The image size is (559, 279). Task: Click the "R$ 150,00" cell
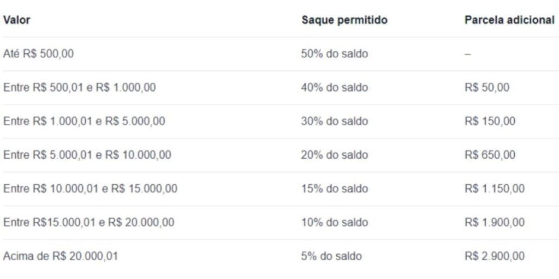[490, 122]
